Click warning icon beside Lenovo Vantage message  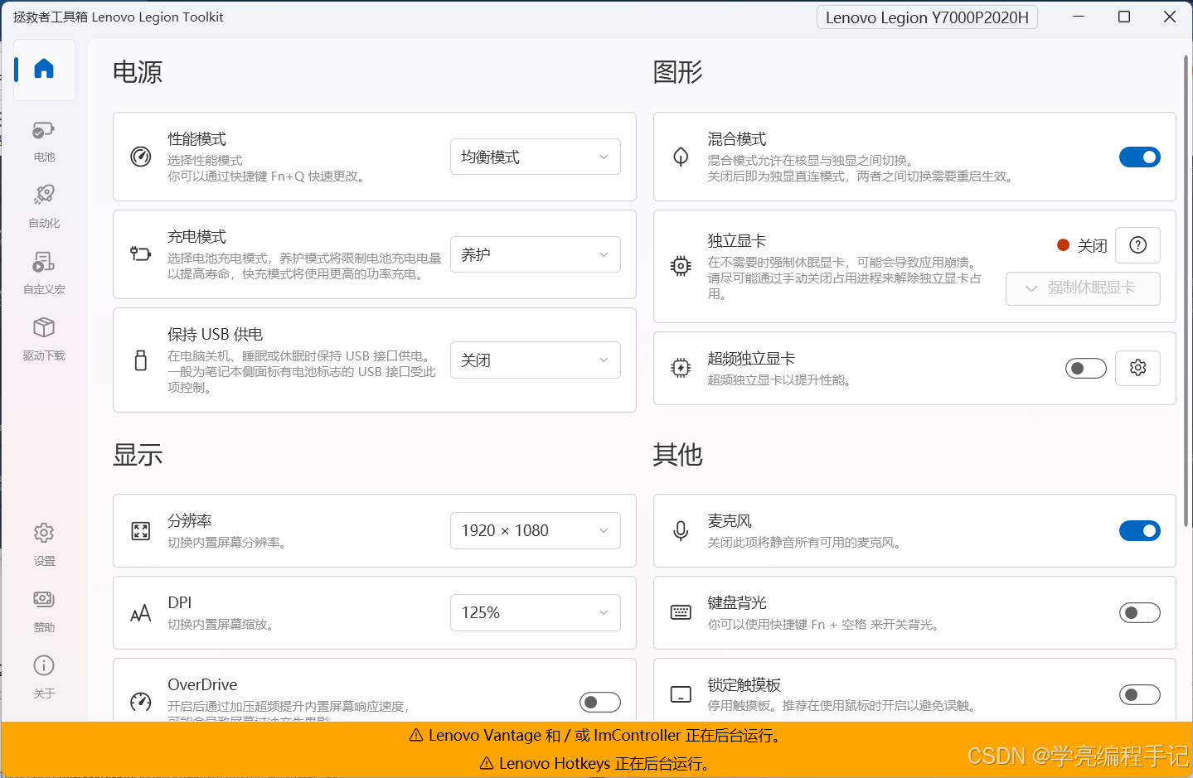(417, 736)
